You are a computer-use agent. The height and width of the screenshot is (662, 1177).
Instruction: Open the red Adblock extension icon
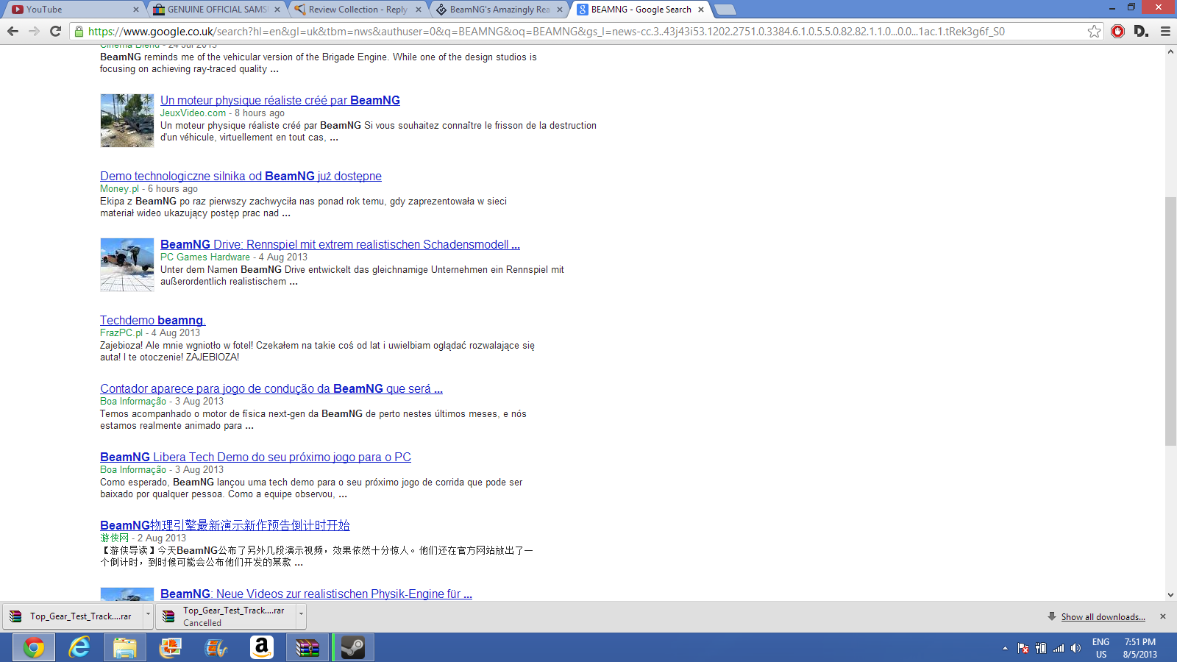click(1117, 31)
